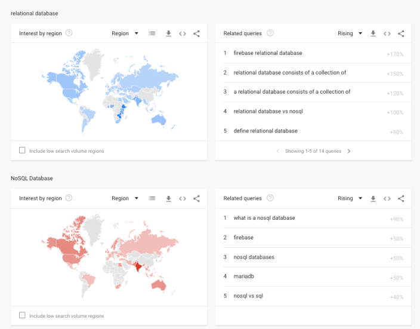Go to next page of relational queries
The width and height of the screenshot is (420, 329).
(x=349, y=151)
